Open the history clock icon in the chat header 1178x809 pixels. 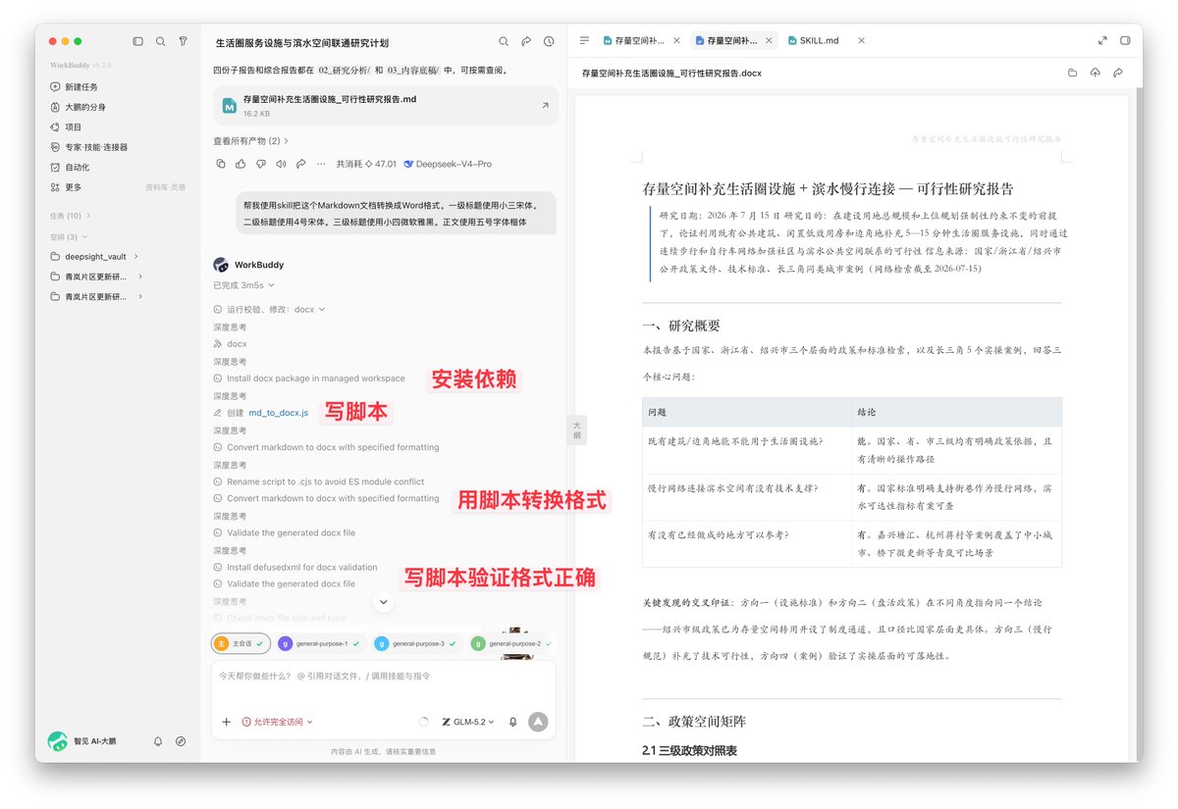[549, 42]
